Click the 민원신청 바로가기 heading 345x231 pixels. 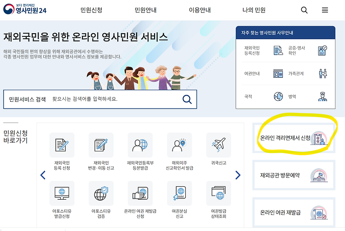pyautogui.click(x=15, y=137)
